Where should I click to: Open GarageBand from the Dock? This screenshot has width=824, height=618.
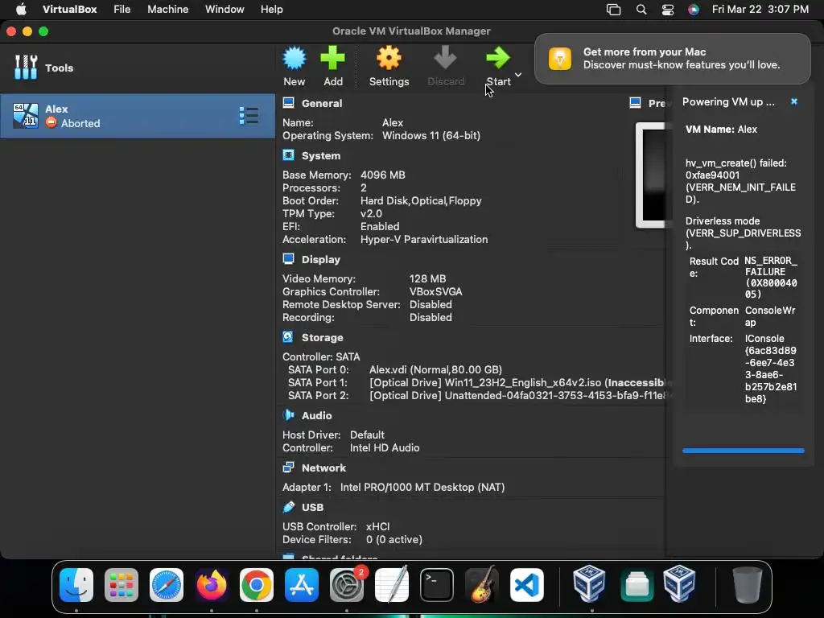pyautogui.click(x=482, y=584)
